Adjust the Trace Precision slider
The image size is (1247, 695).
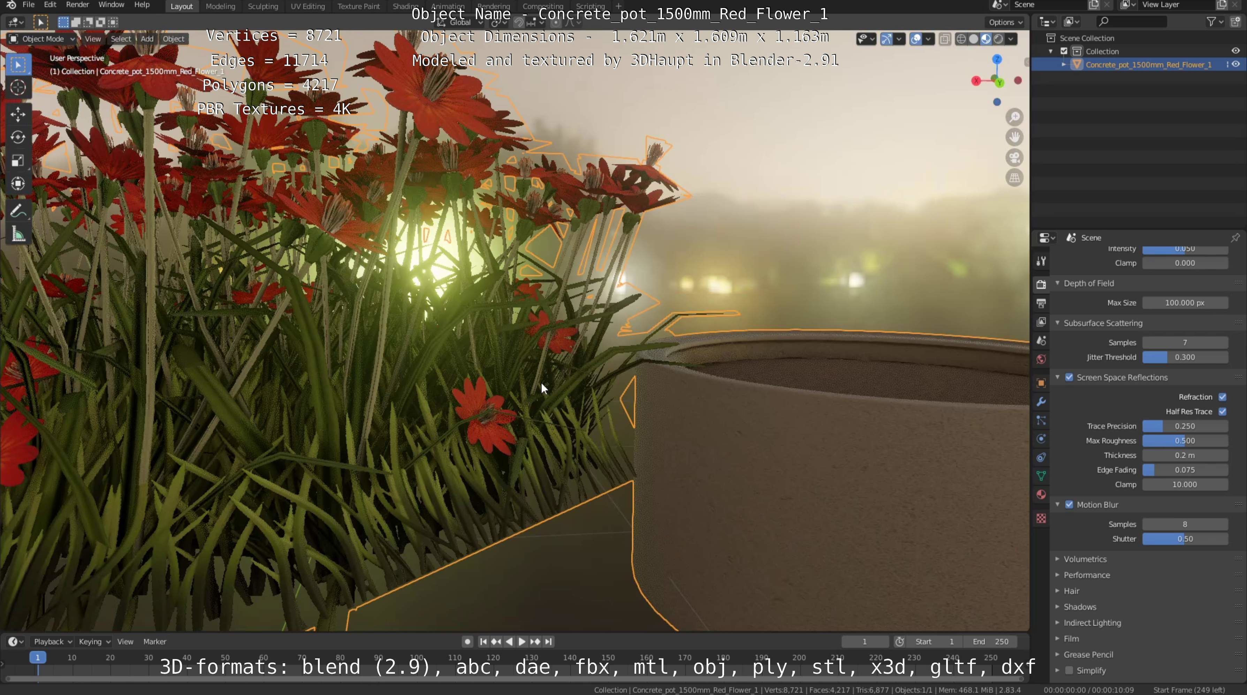(x=1185, y=426)
